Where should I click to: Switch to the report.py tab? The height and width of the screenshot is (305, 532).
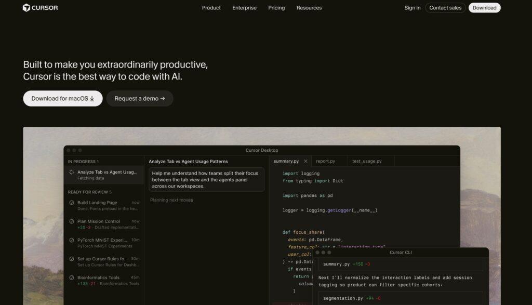pos(325,161)
